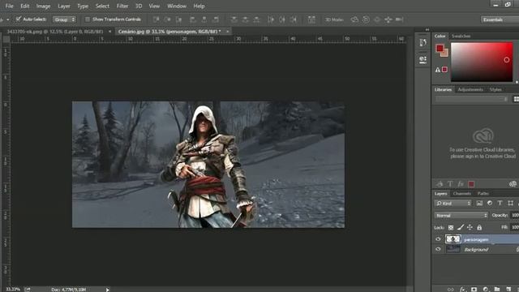Open the Image menu
Viewport: 519px width, 292px height.
tap(43, 6)
